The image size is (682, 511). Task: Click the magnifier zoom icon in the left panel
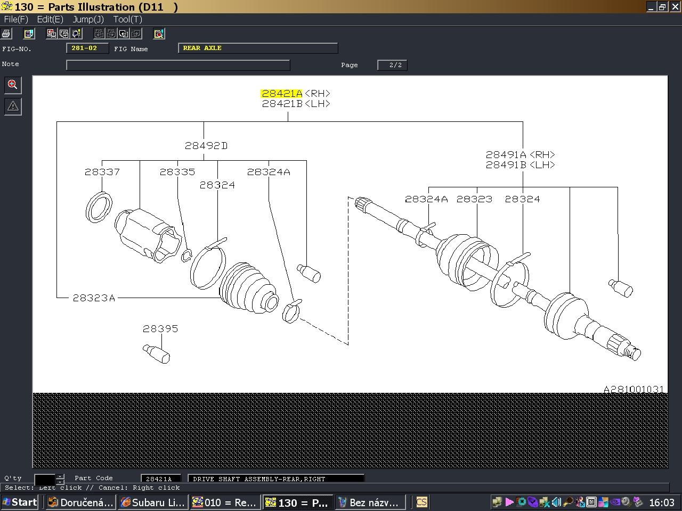13,85
